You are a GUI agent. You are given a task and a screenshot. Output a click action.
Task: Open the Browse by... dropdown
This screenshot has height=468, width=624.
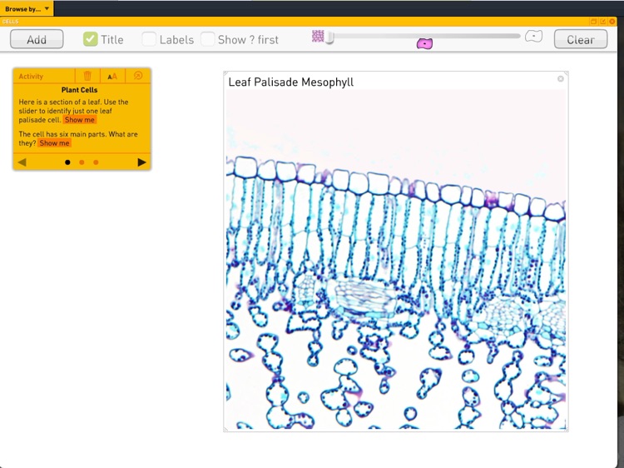(27, 9)
